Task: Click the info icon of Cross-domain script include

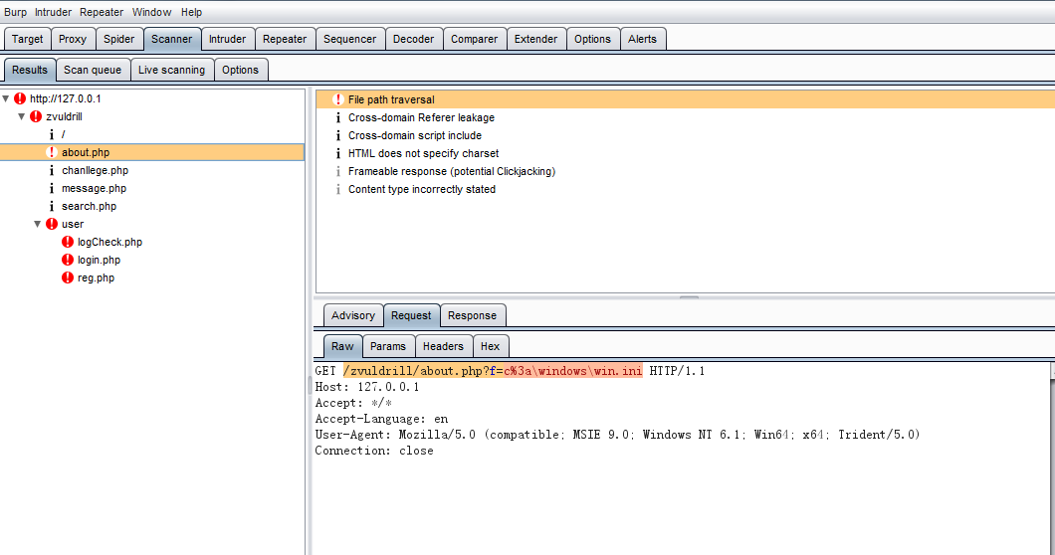Action: pyautogui.click(x=338, y=135)
